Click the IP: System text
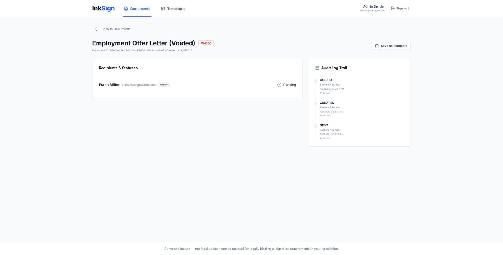Image resolution: width=503 pixels, height=255 pixels. tap(325, 93)
